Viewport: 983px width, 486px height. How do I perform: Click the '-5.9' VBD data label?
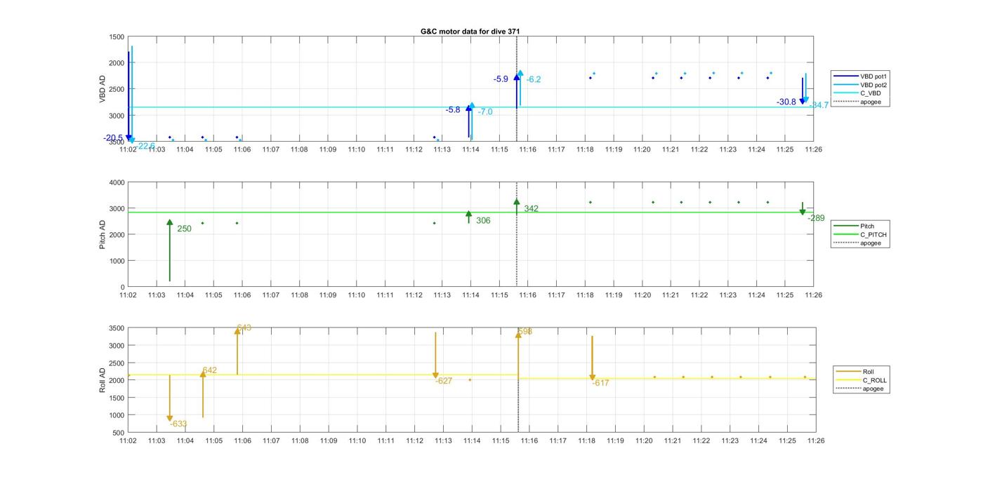(x=501, y=79)
